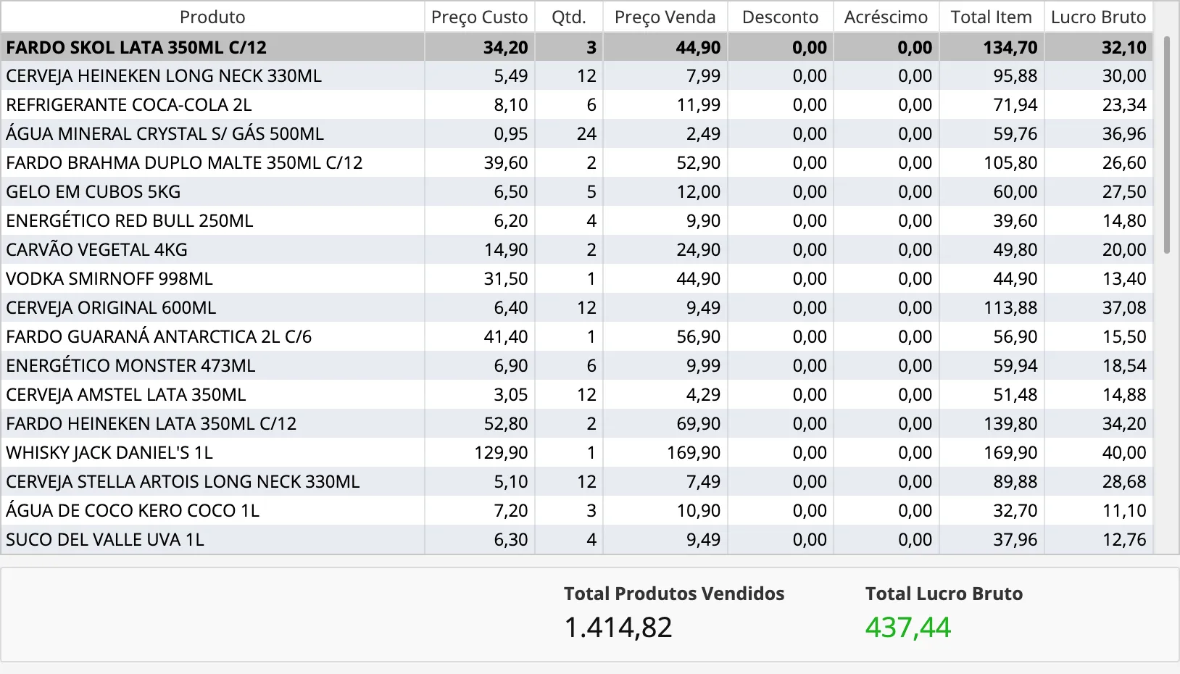This screenshot has width=1180, height=674.
Task: Click the Qtd. column header
Action: 569,17
